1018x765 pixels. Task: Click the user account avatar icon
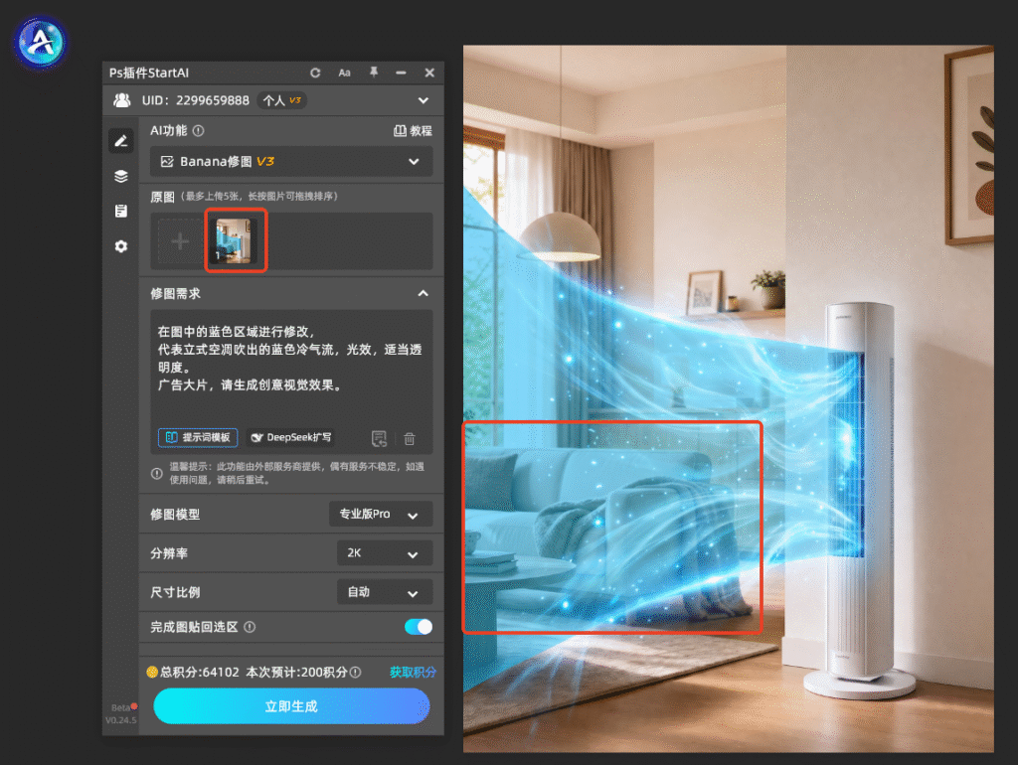122,100
